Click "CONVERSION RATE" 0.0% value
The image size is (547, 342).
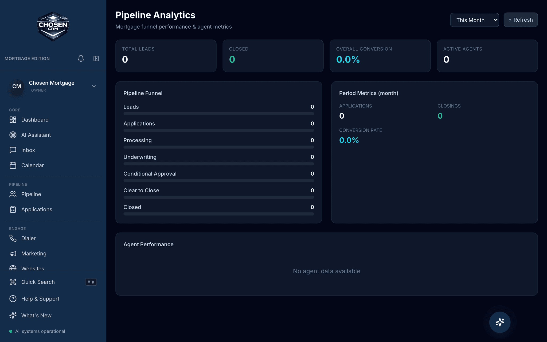[349, 140]
